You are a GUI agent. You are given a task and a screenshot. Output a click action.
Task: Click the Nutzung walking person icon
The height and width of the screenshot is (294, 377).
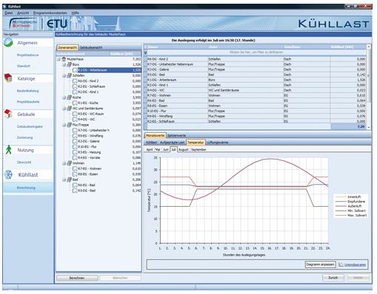(8, 150)
